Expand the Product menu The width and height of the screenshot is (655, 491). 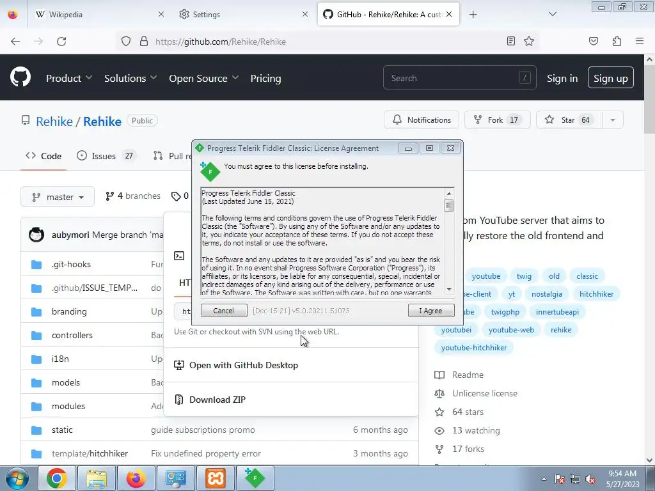[x=69, y=78]
